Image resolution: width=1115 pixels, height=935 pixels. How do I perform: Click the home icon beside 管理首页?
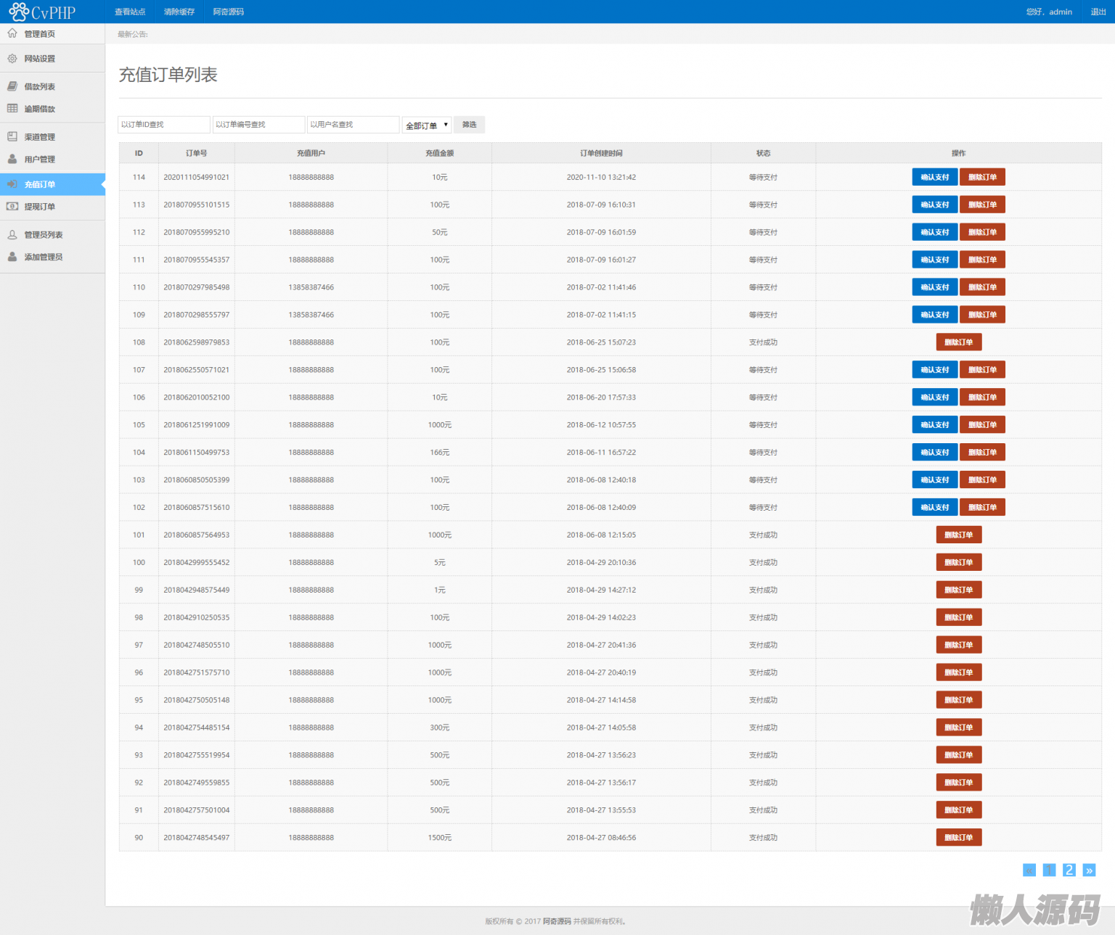tap(12, 33)
